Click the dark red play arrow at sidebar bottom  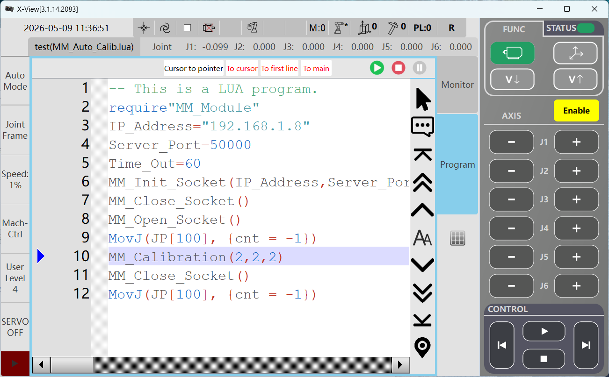tap(15, 363)
